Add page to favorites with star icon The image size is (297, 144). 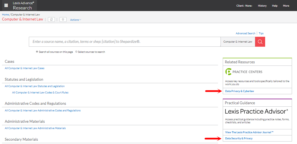(63, 19)
